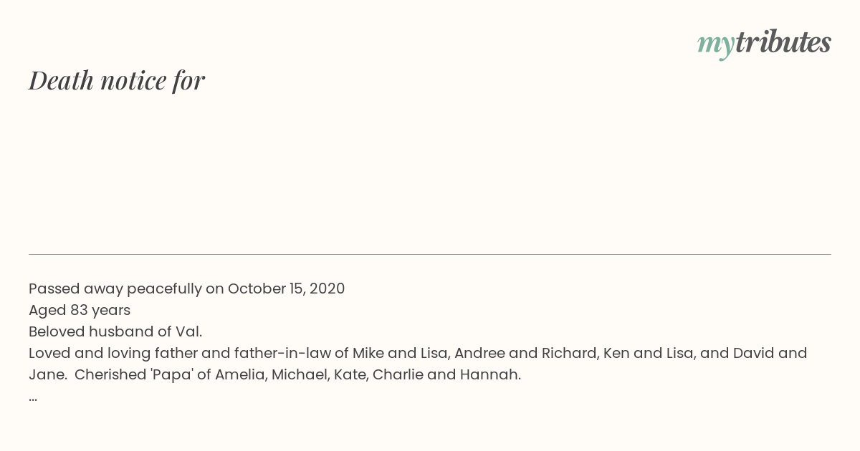Expand the truncated text via the ellipsis

point(33,399)
